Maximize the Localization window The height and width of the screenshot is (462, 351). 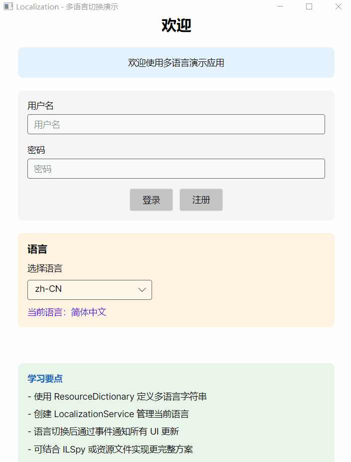[x=309, y=7]
